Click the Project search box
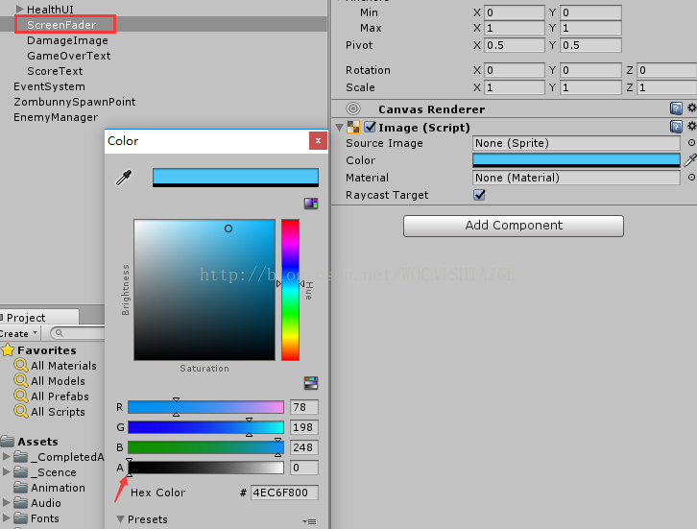 click(x=78, y=333)
